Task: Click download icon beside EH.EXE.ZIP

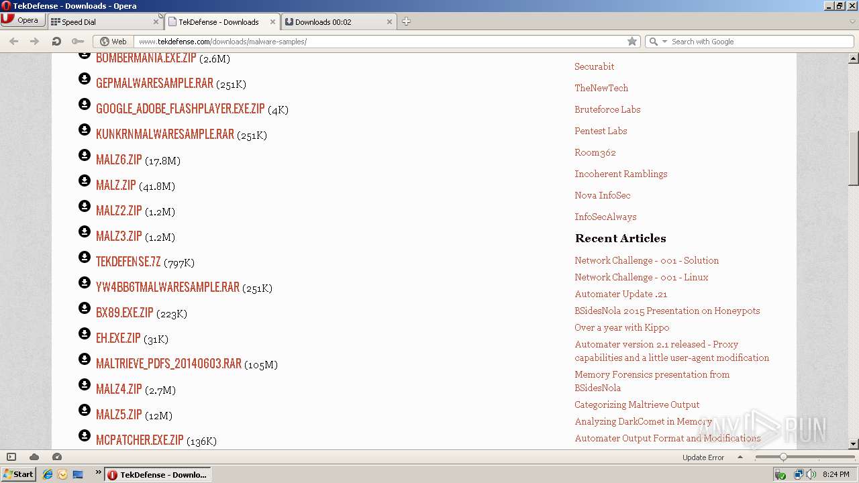Action: coord(85,333)
